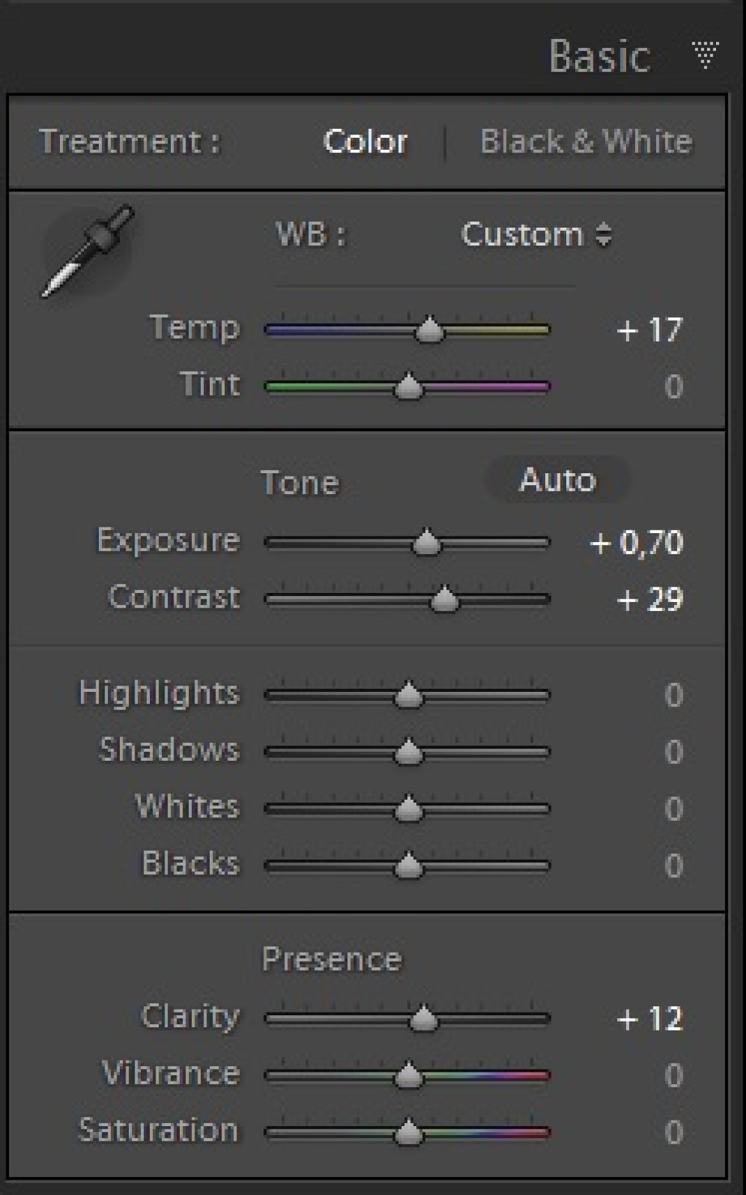The image size is (746, 1195).
Task: Click the Exposure slider knob
Action: click(426, 542)
